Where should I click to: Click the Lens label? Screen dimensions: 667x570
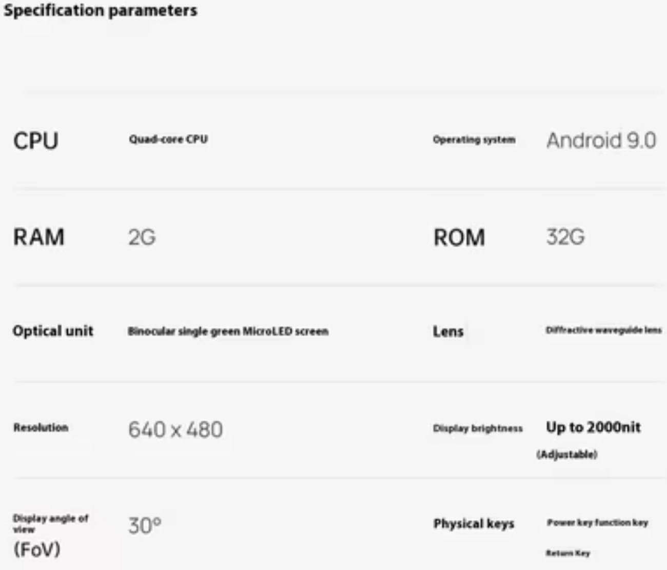pos(448,331)
